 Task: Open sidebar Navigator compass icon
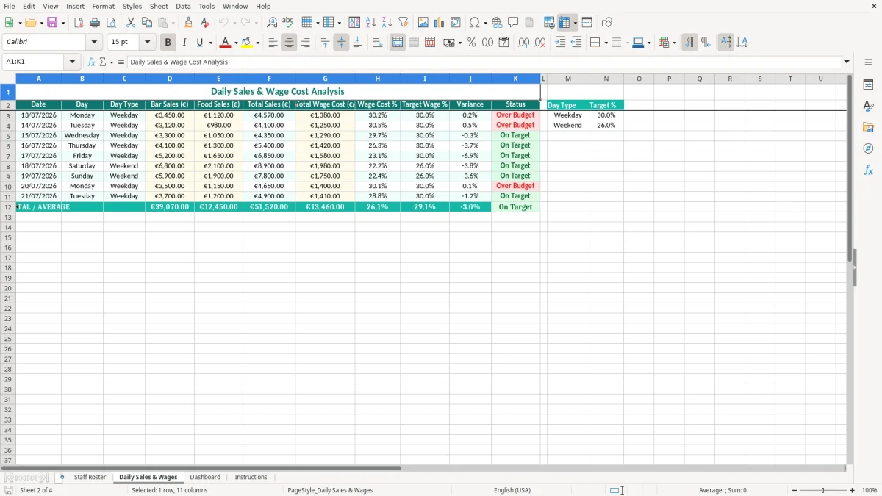pos(868,148)
